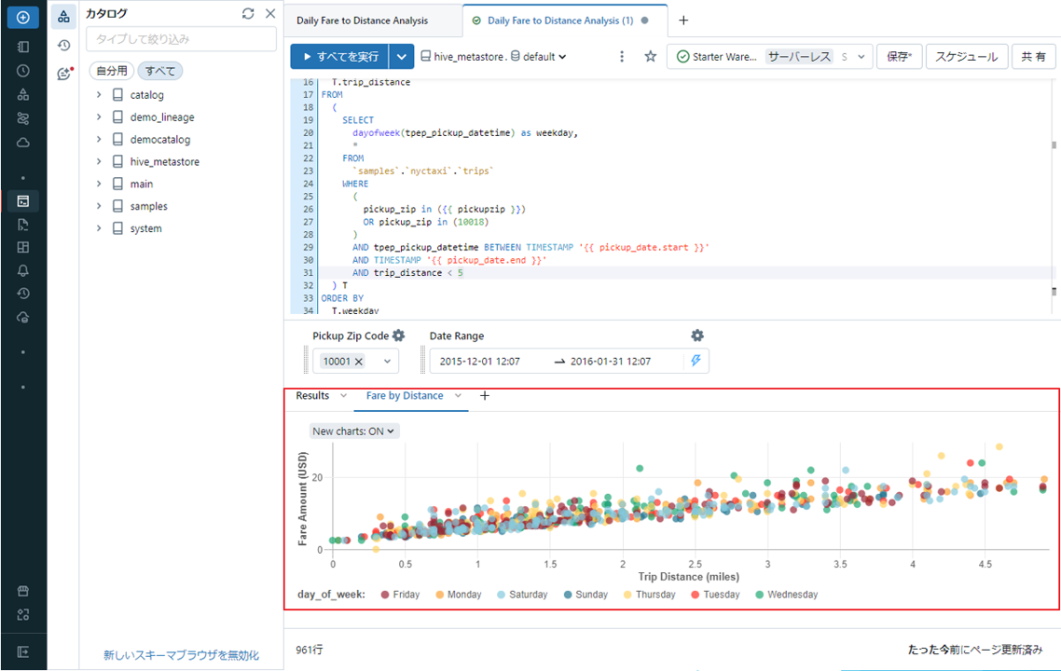Viewport: 1061px width, 671px height.
Task: Click 新しいスキーマブラウザを無効化 link
Action: tap(181, 655)
